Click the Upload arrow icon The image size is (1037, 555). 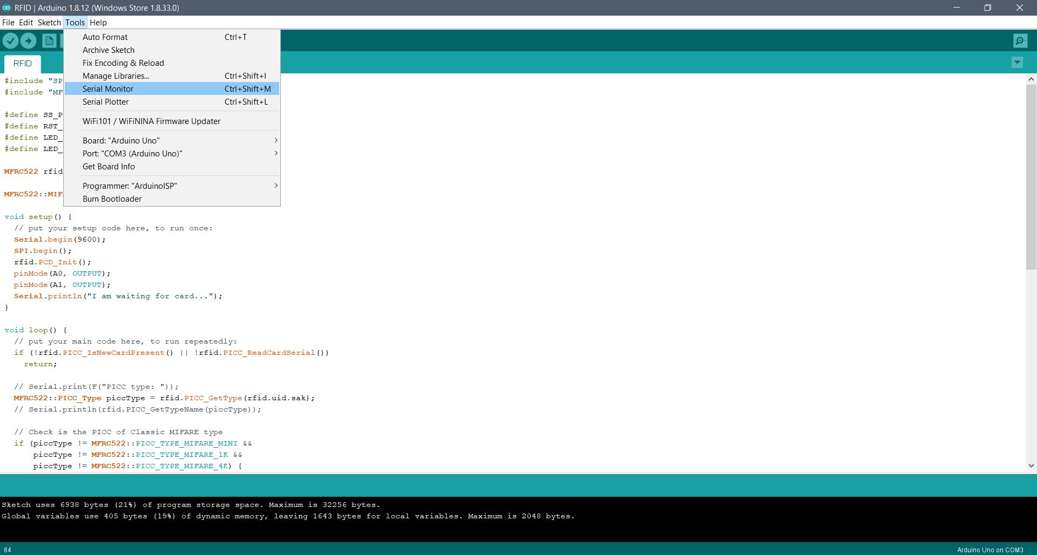click(29, 41)
